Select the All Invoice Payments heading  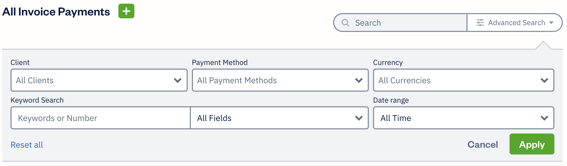56,11
